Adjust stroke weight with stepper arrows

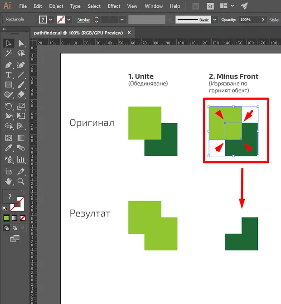pos(97,19)
